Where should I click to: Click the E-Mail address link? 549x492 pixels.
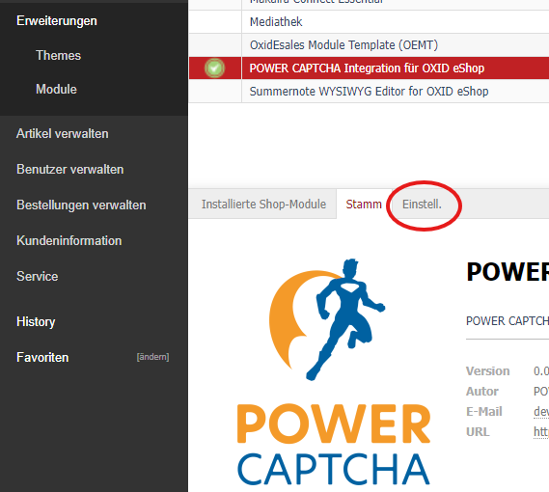(x=541, y=412)
